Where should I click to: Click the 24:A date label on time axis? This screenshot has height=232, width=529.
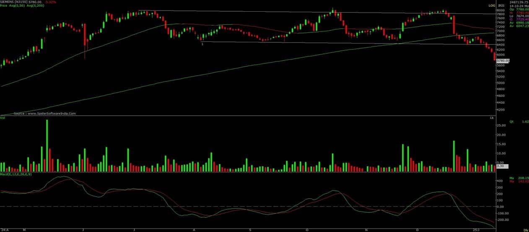pos(4,230)
